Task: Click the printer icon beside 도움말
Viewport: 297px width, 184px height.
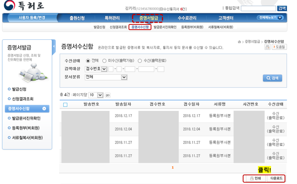Action: (267, 47)
